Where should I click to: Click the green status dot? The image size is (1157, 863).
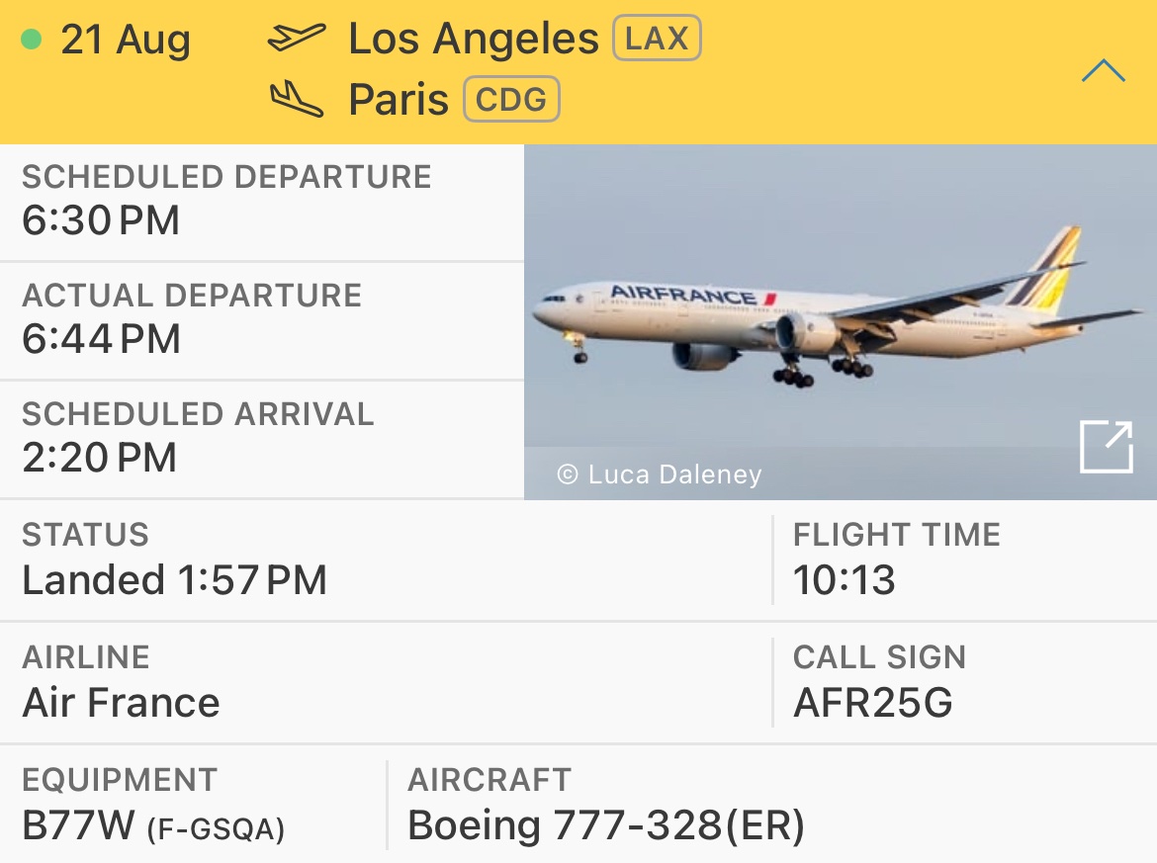[31, 39]
